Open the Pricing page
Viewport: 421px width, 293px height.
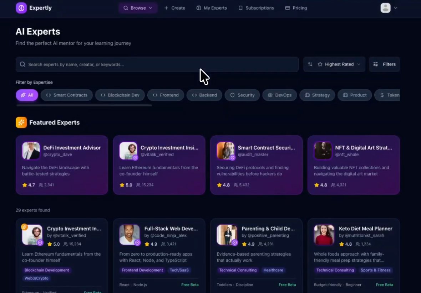click(296, 8)
